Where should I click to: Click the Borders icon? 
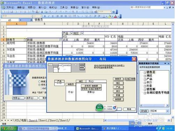pos(104,16)
